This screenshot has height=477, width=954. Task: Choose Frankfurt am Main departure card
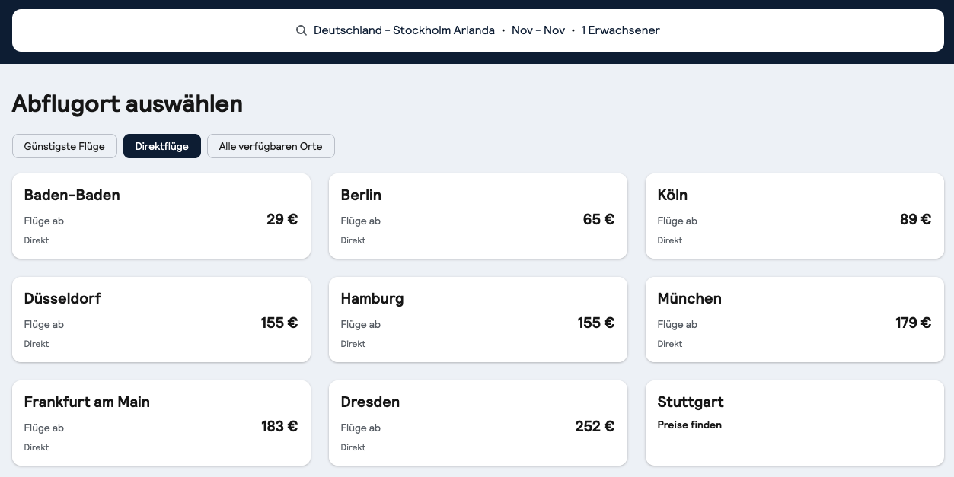[x=161, y=423]
